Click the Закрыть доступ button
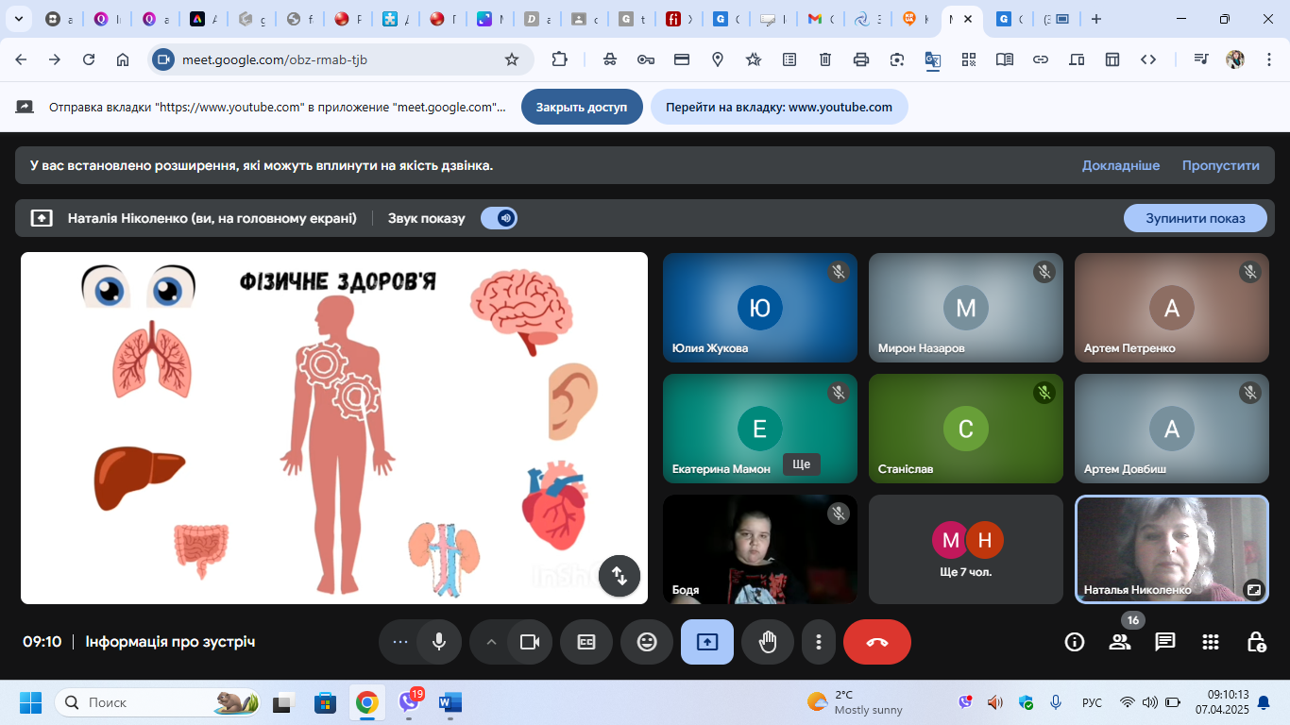 point(582,107)
